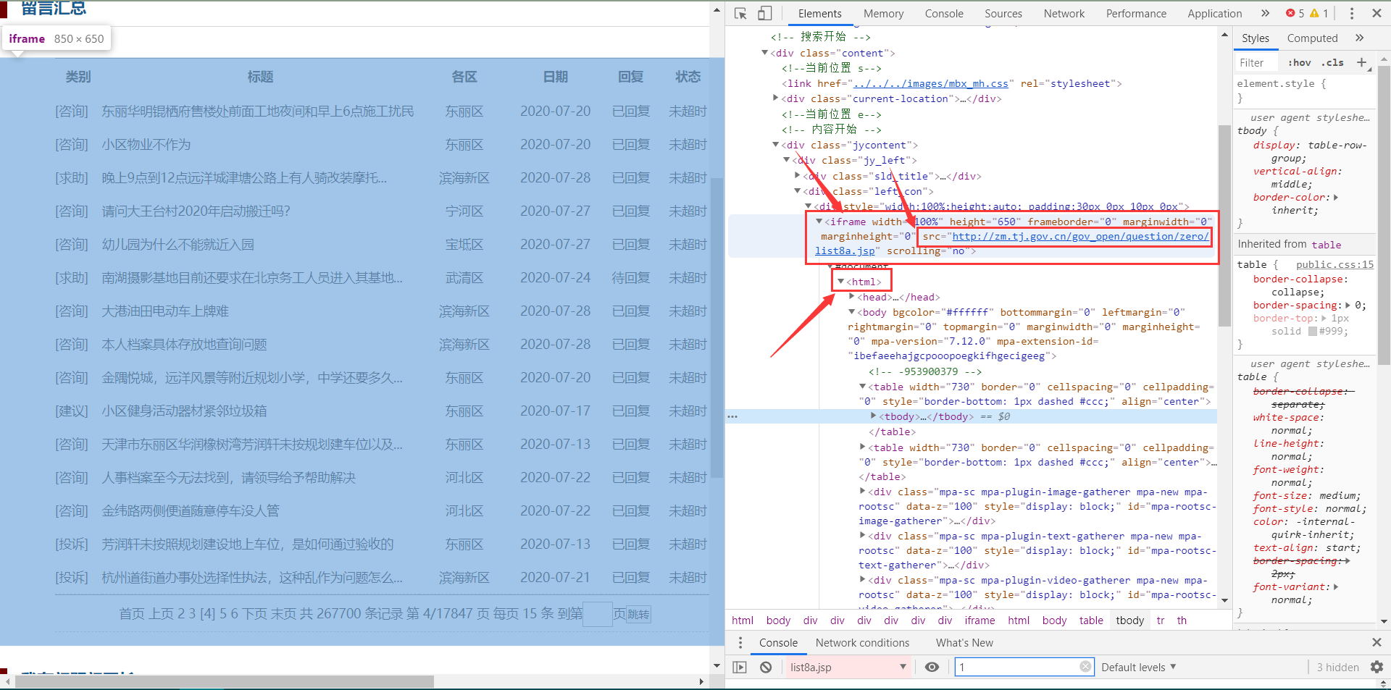The image size is (1391, 690).
Task: Expand border-spacing property triangle in table rule
Action: coord(1348,306)
